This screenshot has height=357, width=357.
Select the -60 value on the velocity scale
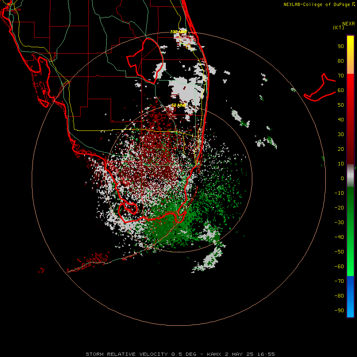(x=339, y=267)
